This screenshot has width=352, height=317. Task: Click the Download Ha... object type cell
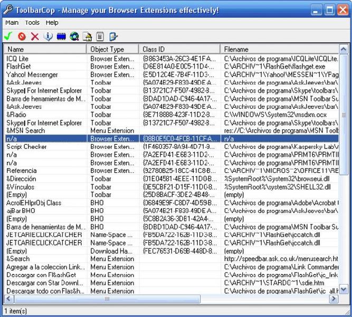click(111, 251)
